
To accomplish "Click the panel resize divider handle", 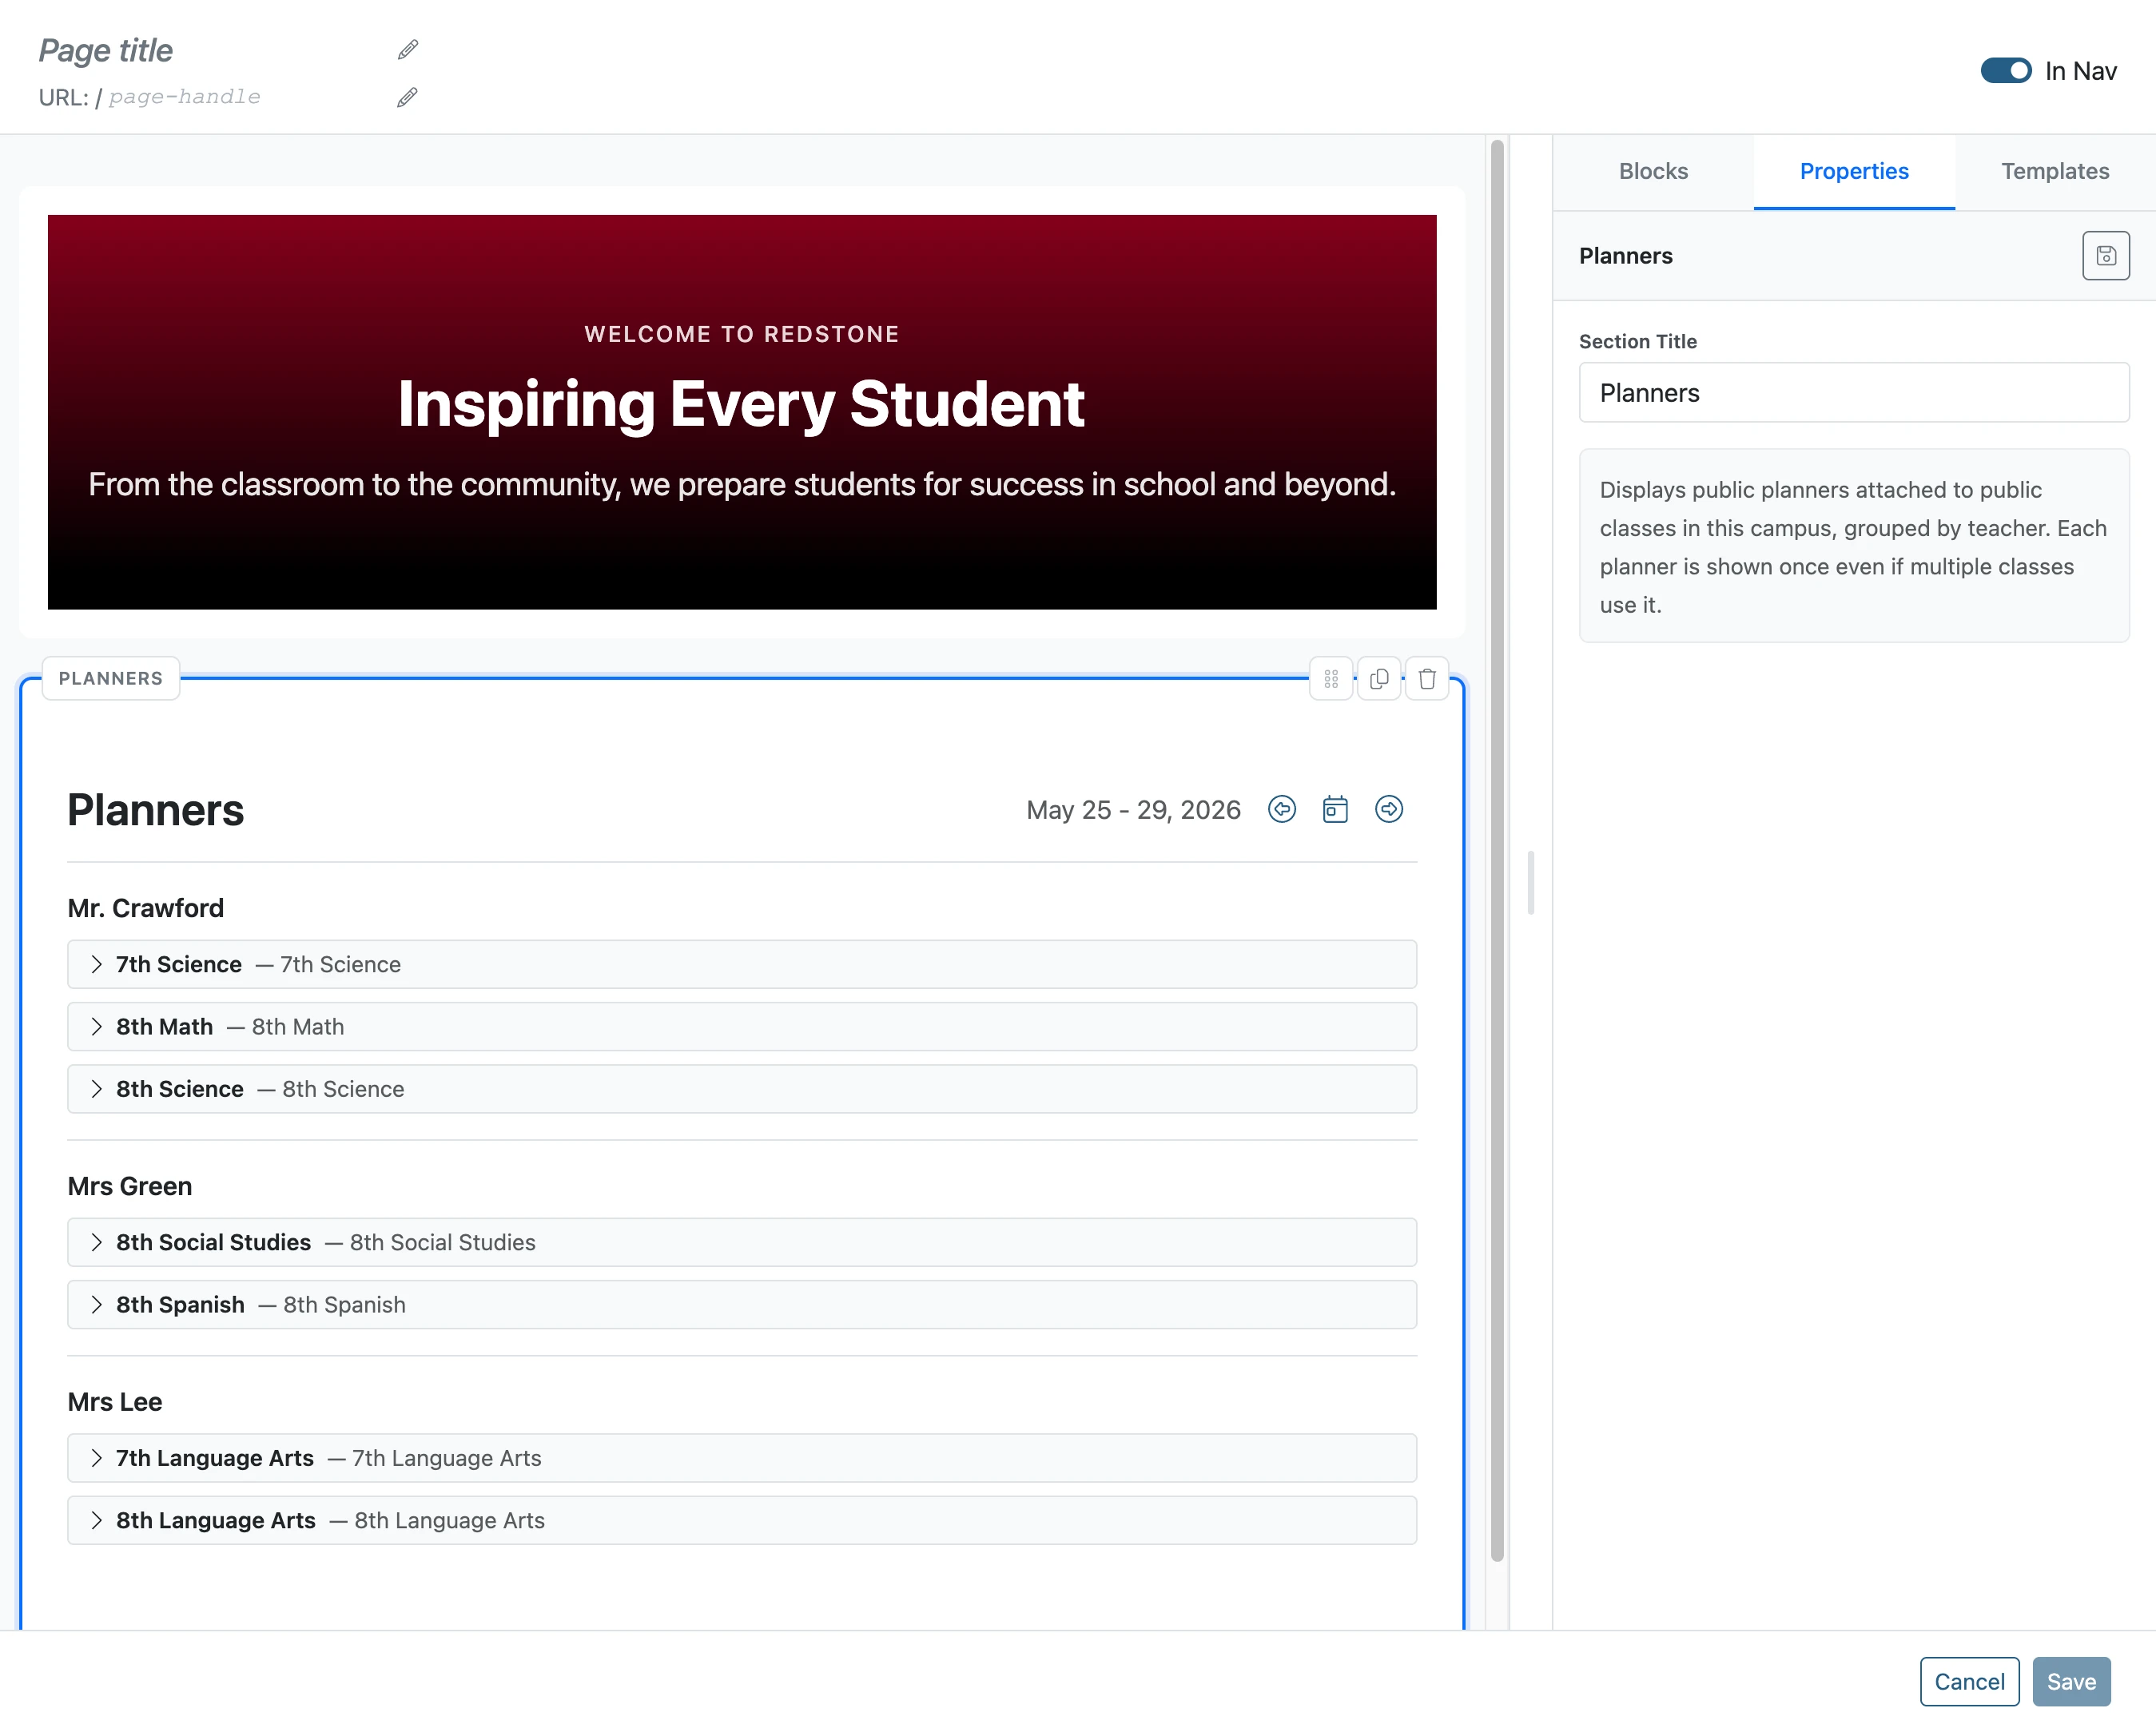I will tap(1531, 882).
